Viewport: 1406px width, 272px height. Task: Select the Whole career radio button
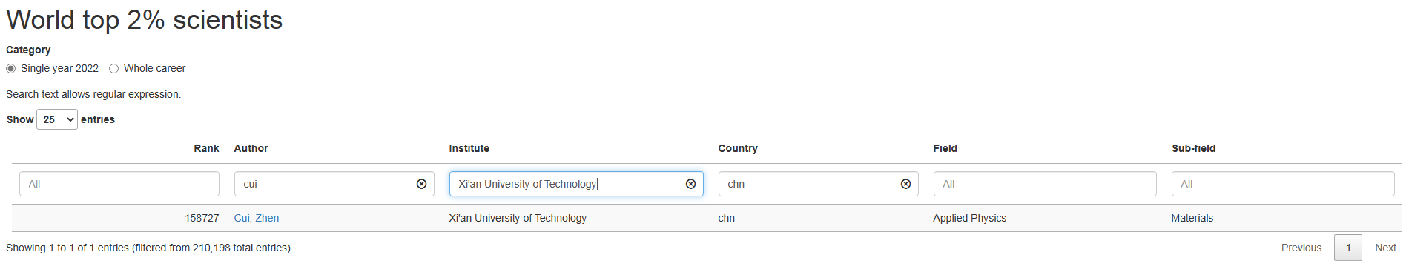pyautogui.click(x=113, y=68)
